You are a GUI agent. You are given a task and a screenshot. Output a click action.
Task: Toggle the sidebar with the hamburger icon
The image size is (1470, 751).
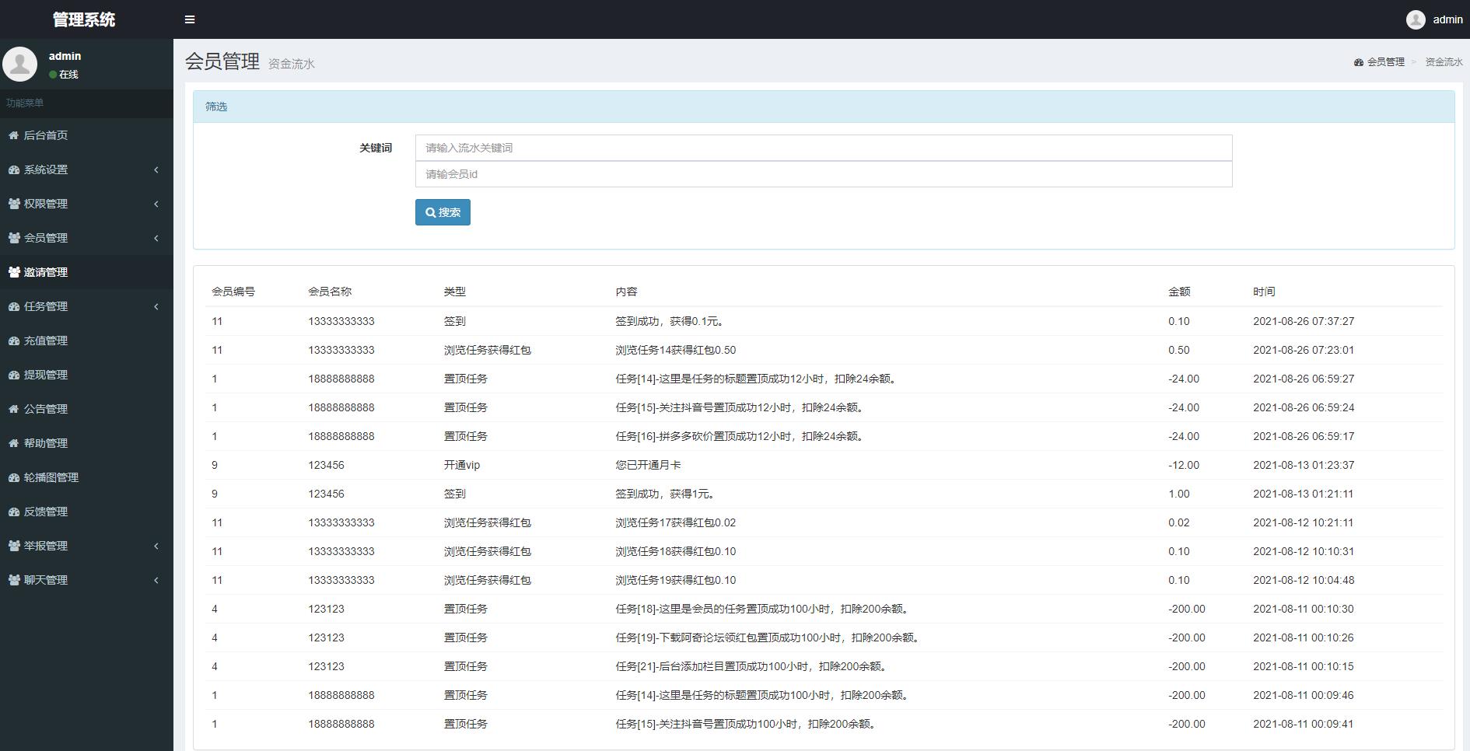190,19
